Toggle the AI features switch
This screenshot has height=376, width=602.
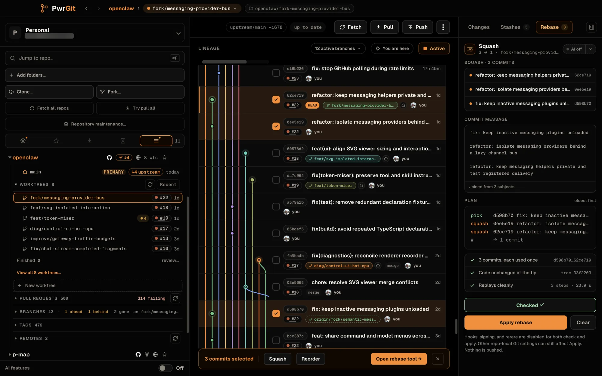click(x=165, y=368)
